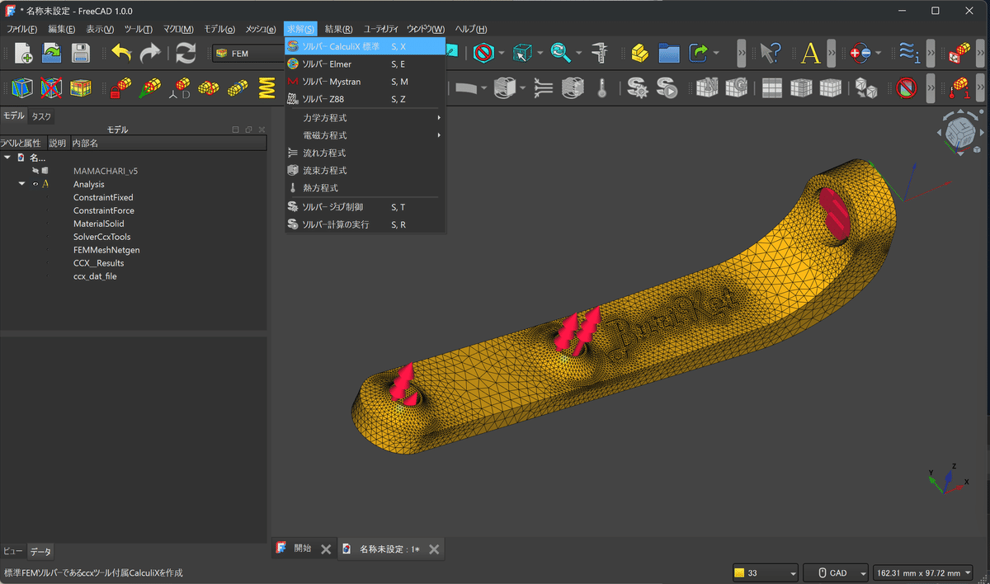Redo using the gray forward arrow icon
990x584 pixels.
tap(150, 54)
